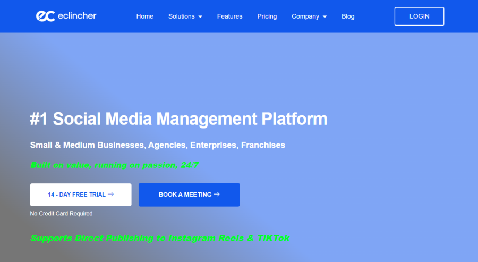Click the Small & Medium Businesses subheading
478x262 pixels.
pyautogui.click(x=158, y=145)
